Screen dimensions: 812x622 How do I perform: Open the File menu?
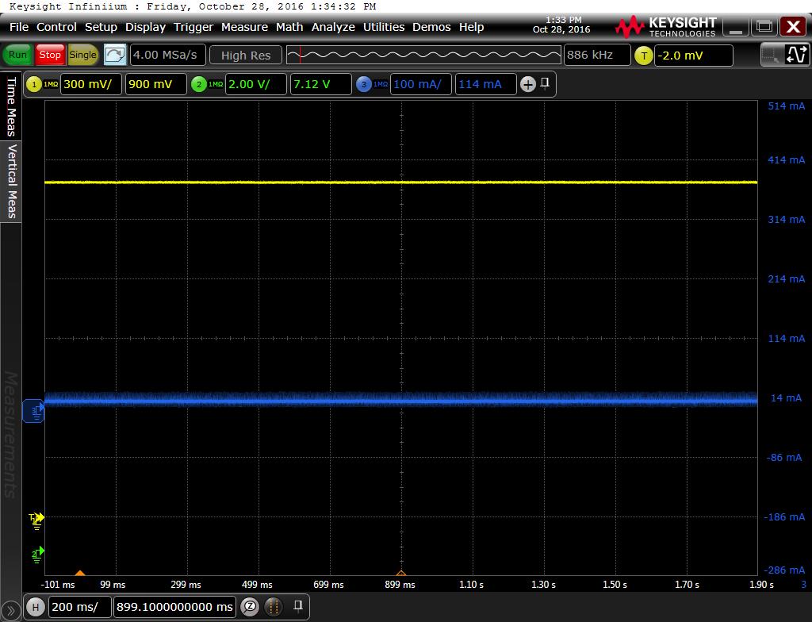19,27
